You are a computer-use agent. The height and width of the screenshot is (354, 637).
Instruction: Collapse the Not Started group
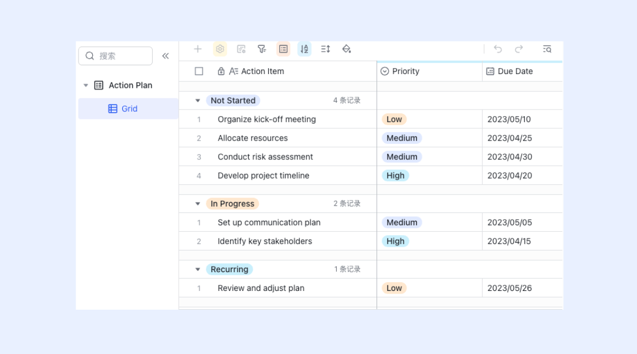coord(198,100)
